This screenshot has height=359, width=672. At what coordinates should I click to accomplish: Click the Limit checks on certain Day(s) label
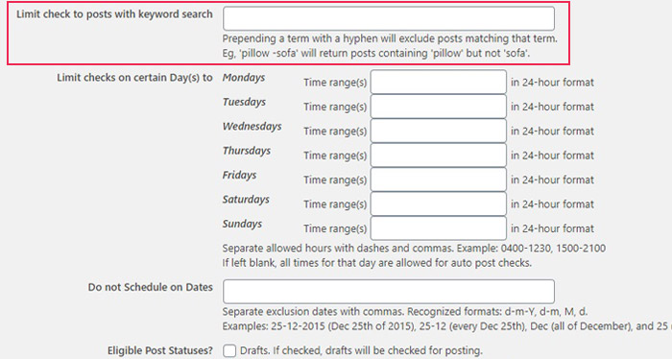pyautogui.click(x=134, y=78)
